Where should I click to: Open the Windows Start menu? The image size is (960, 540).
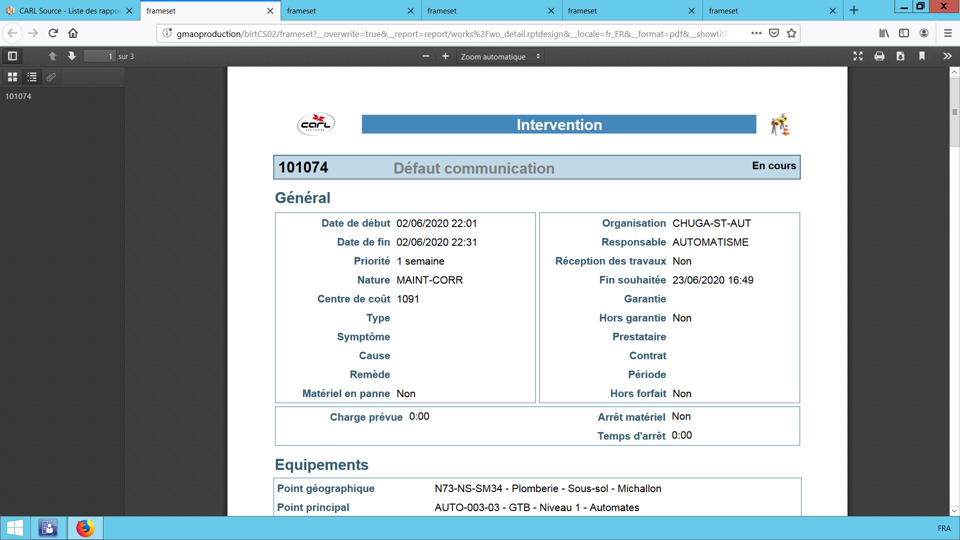[x=15, y=528]
